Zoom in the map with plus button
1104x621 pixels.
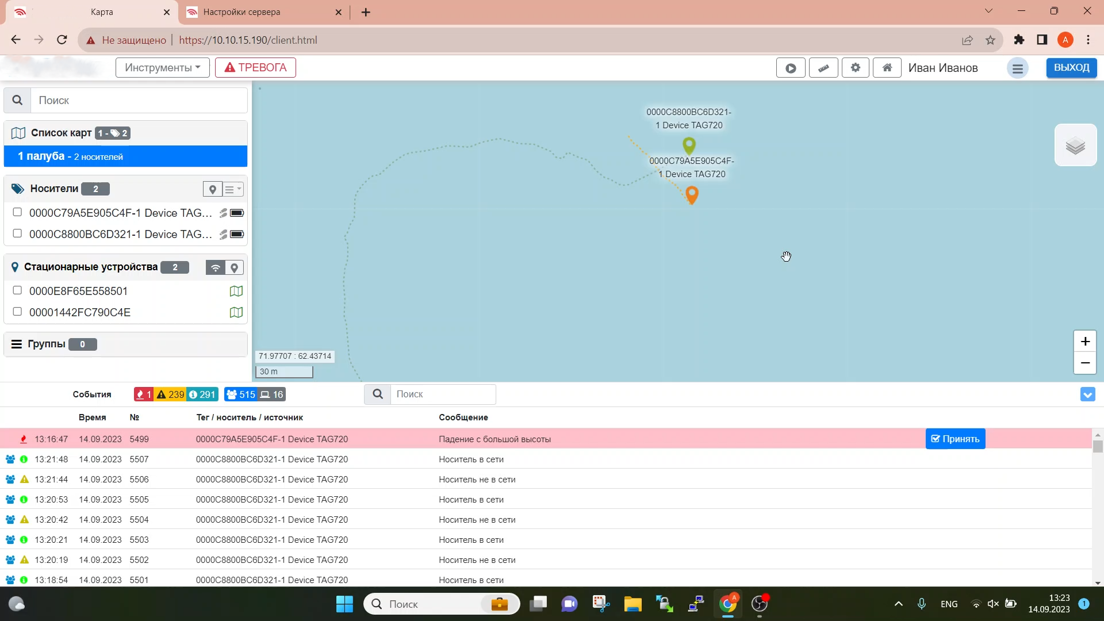click(x=1084, y=342)
